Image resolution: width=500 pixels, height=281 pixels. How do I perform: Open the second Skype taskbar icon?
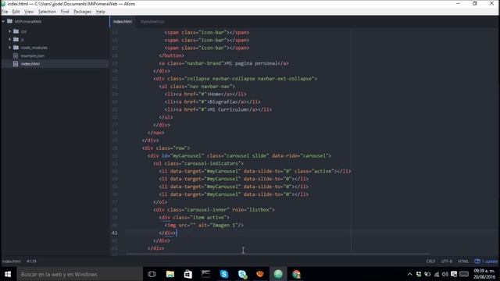click(x=242, y=274)
